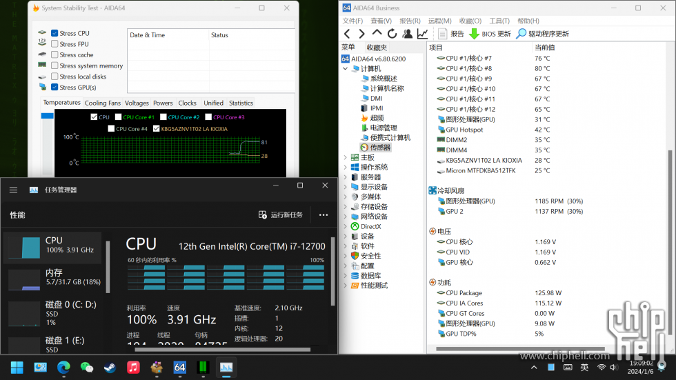Click the BIOS 更新 green arrow icon
676x380 pixels.
point(474,34)
